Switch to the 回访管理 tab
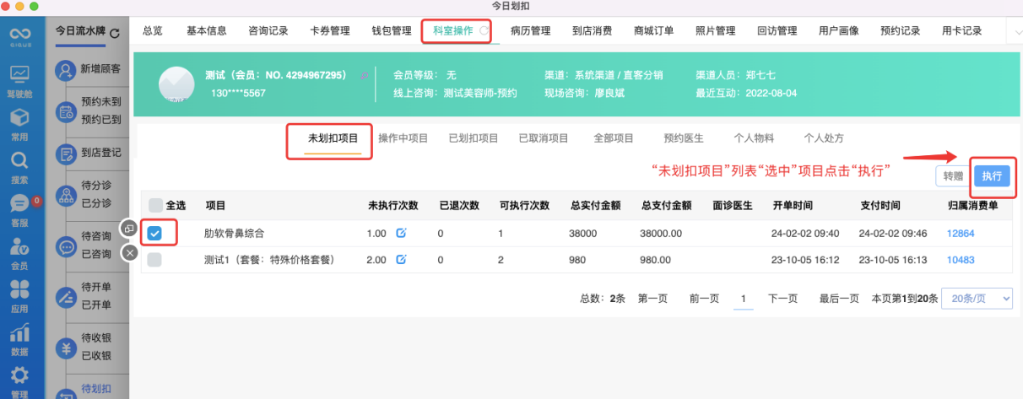 (777, 31)
